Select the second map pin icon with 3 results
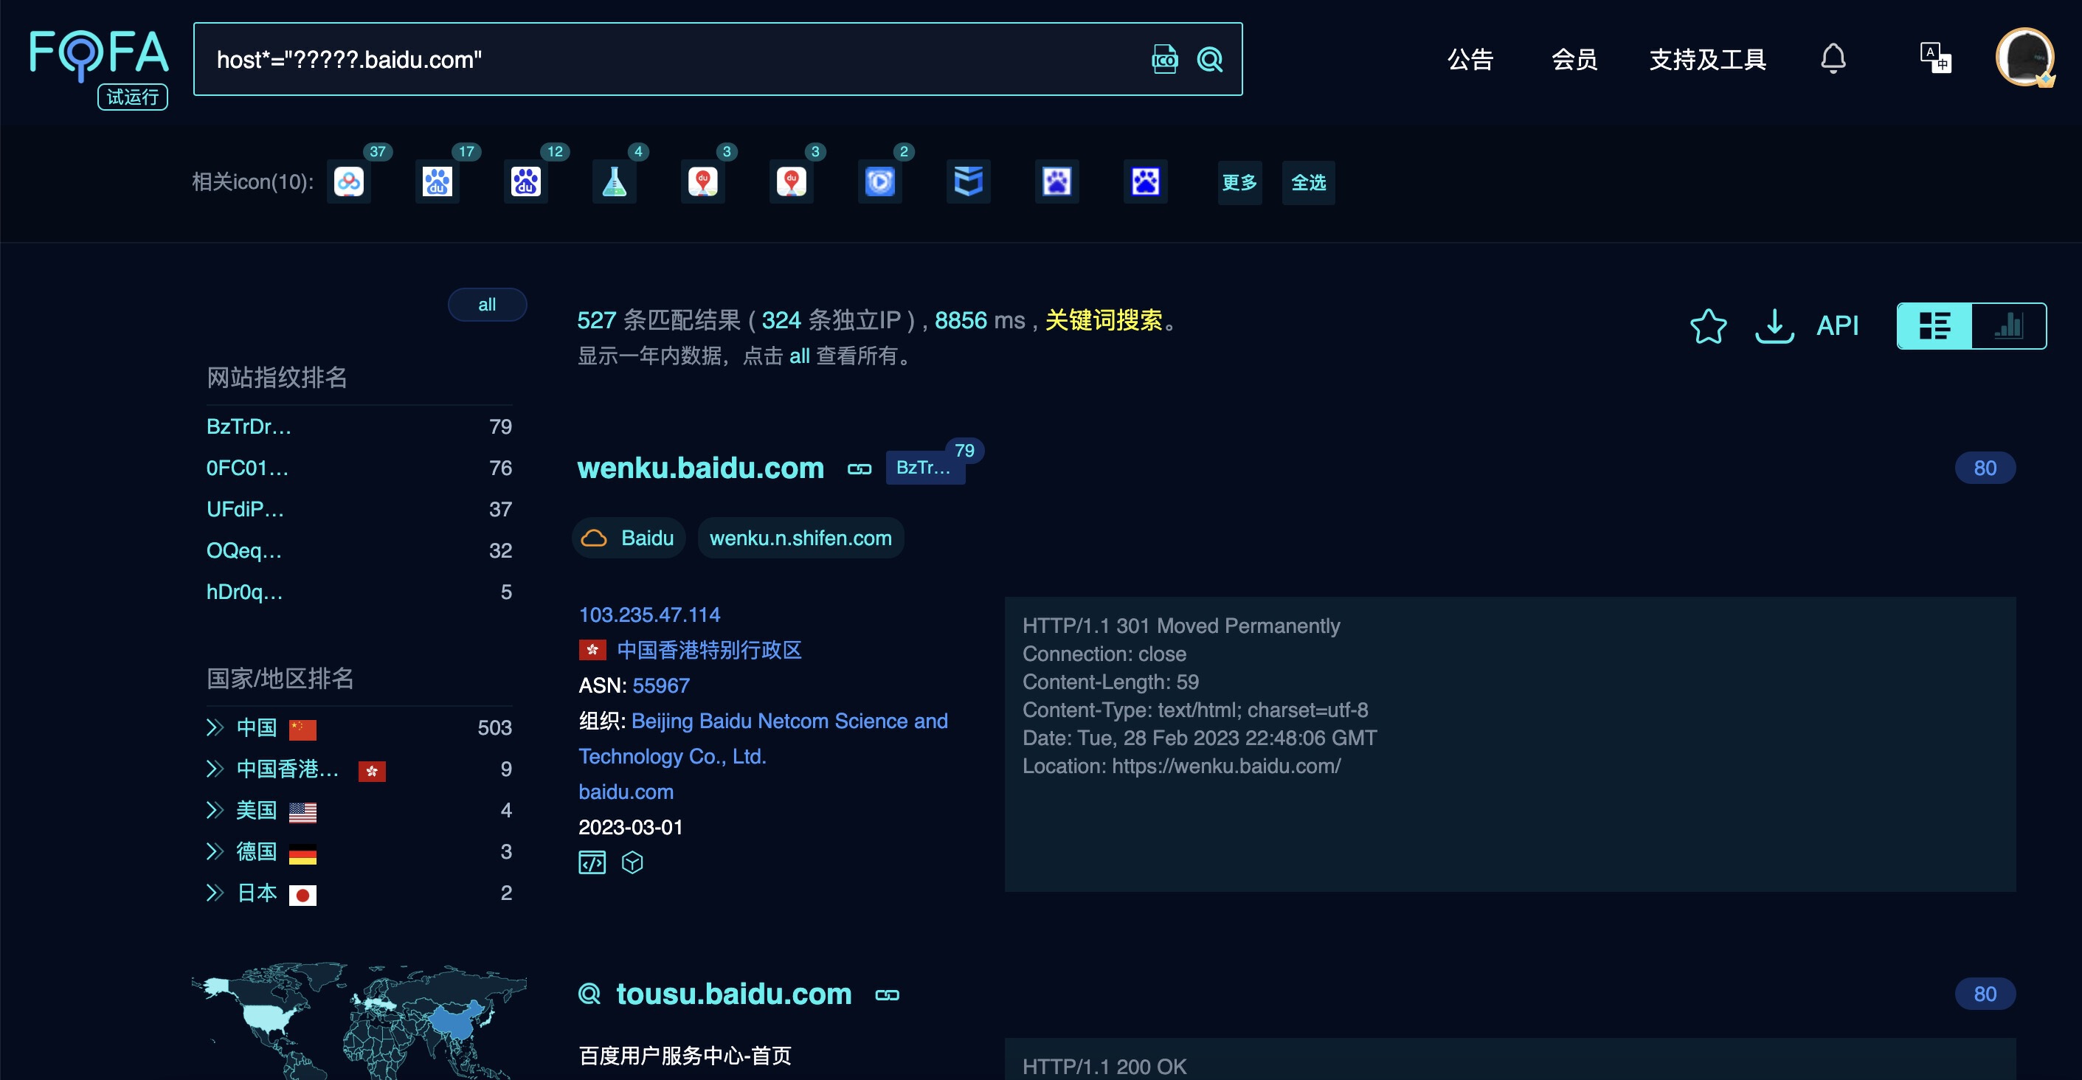The height and width of the screenshot is (1080, 2082). 791,182
